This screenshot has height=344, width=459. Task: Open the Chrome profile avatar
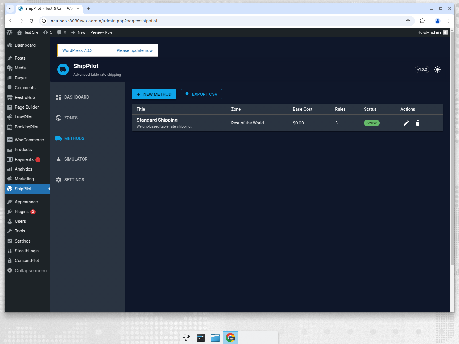(x=438, y=21)
